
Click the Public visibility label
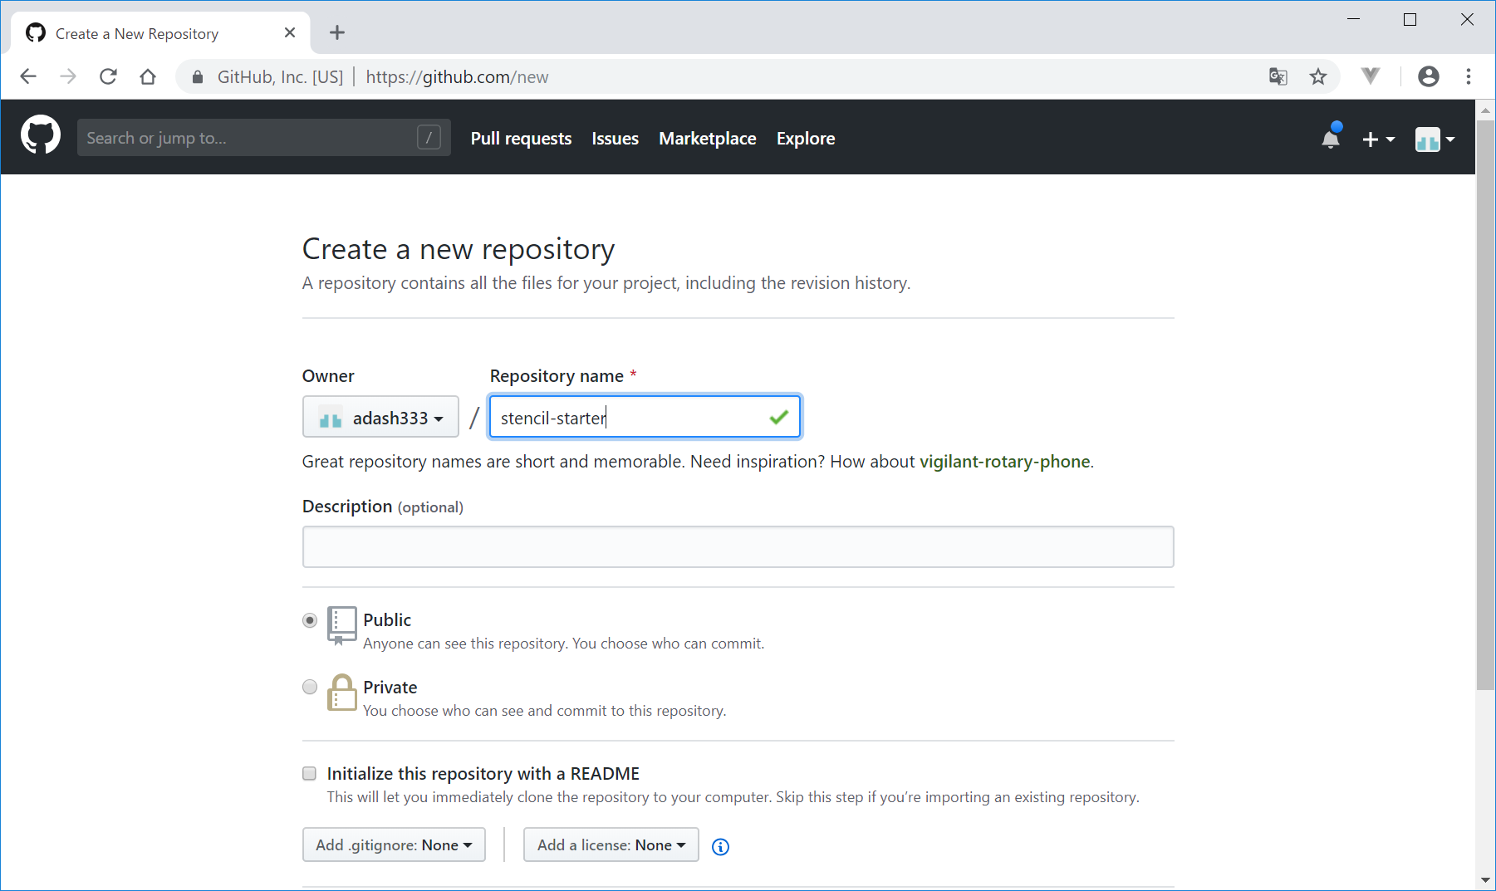click(x=387, y=620)
